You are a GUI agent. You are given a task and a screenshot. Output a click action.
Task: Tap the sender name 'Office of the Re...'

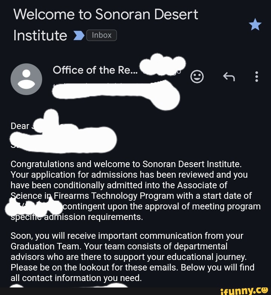pyautogui.click(x=96, y=70)
